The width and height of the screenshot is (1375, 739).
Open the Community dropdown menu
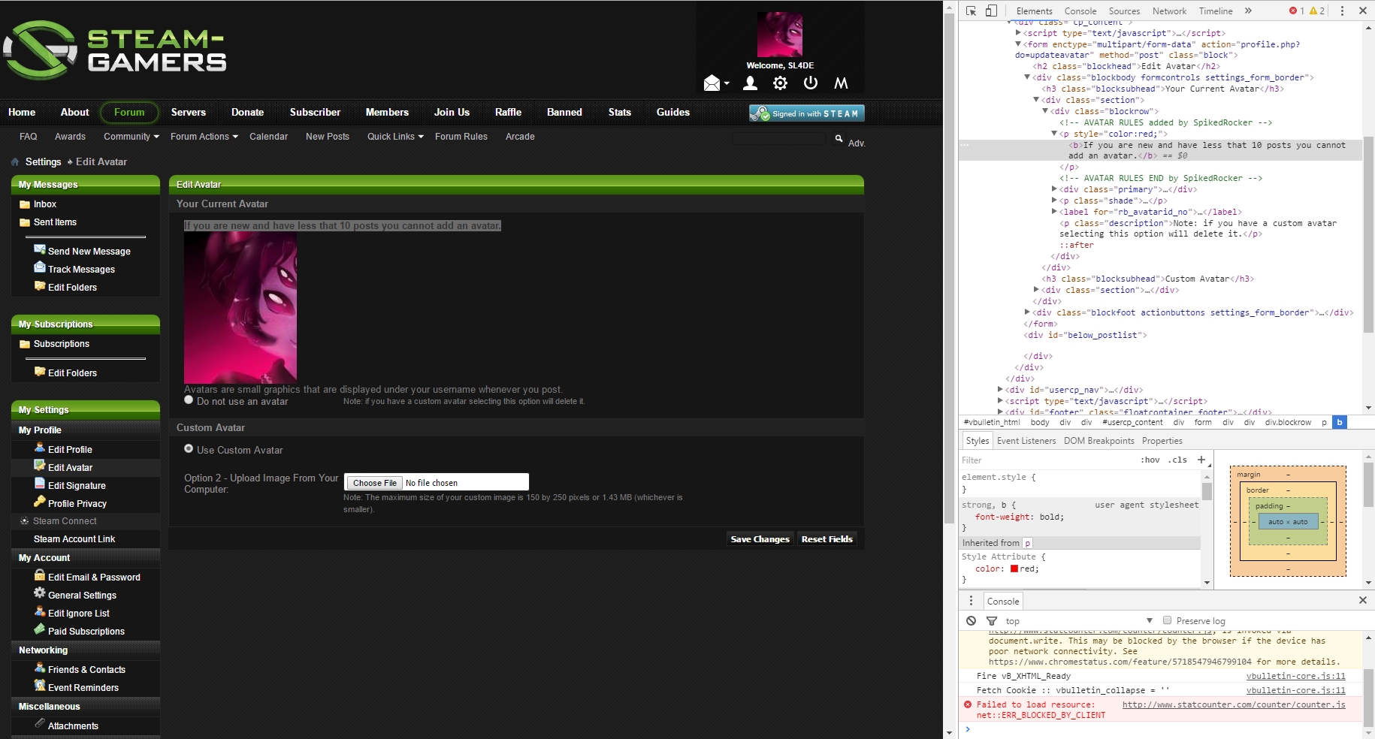coord(131,137)
